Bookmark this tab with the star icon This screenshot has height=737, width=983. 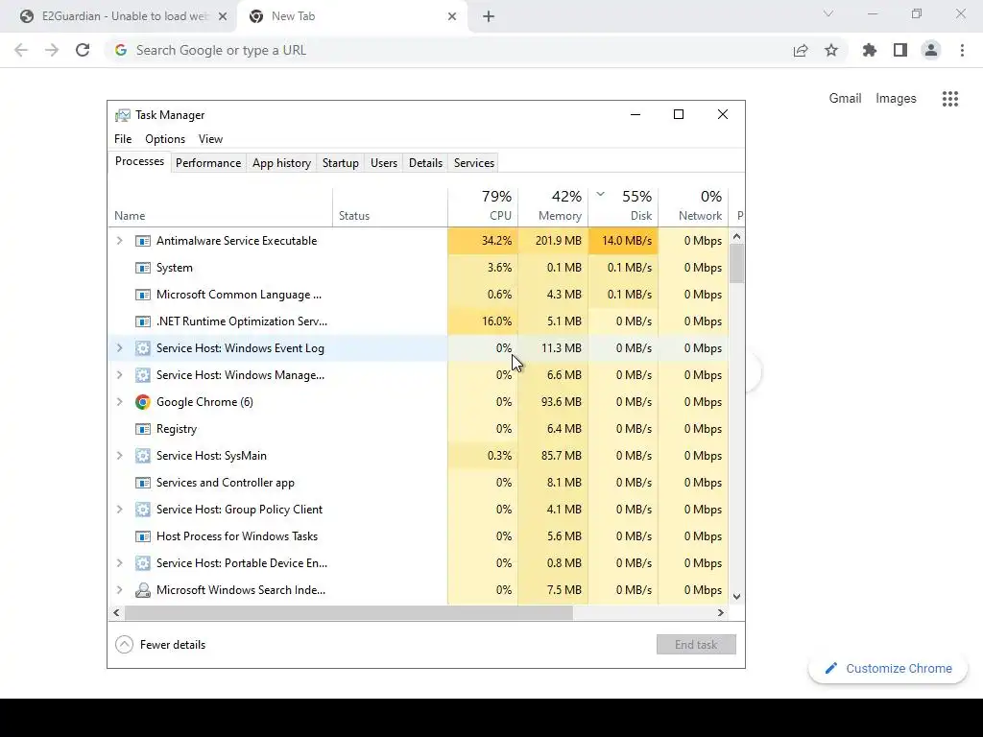coord(831,50)
